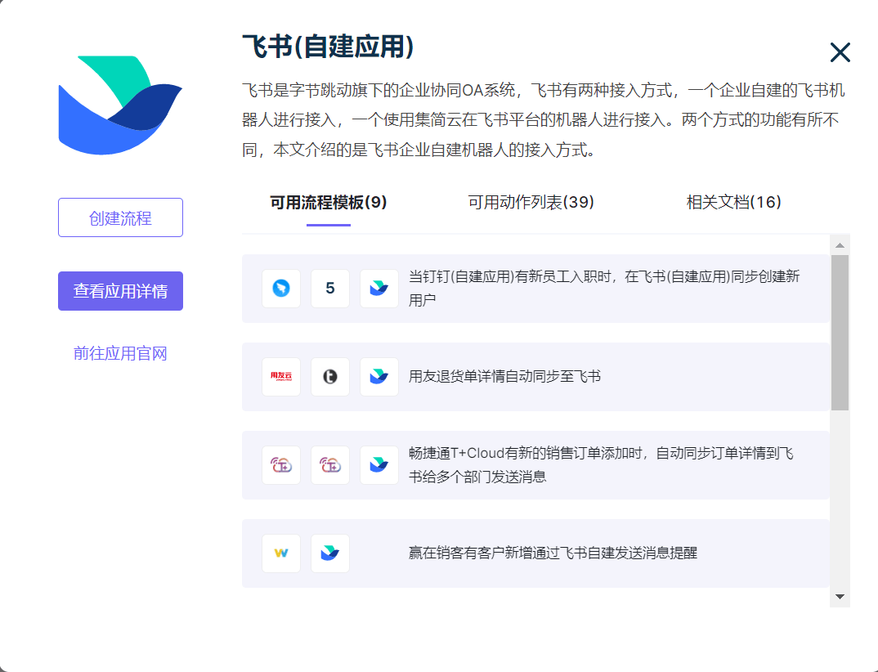
Task: Click Feishu icon in DingTalk onboarding template
Action: pos(379,289)
